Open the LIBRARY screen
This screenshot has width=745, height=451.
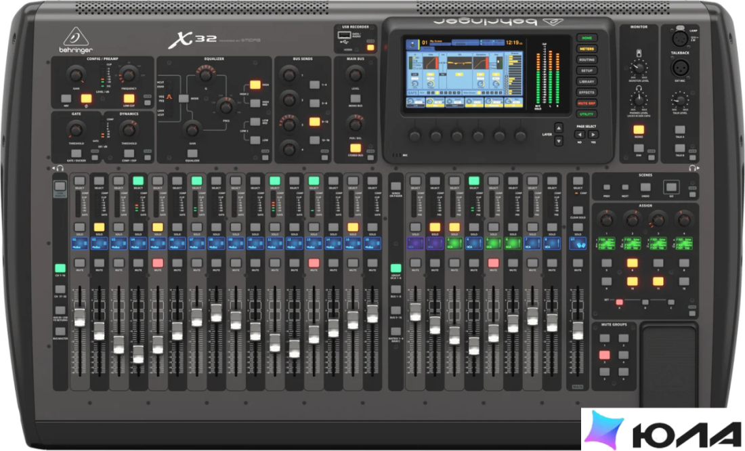click(587, 82)
